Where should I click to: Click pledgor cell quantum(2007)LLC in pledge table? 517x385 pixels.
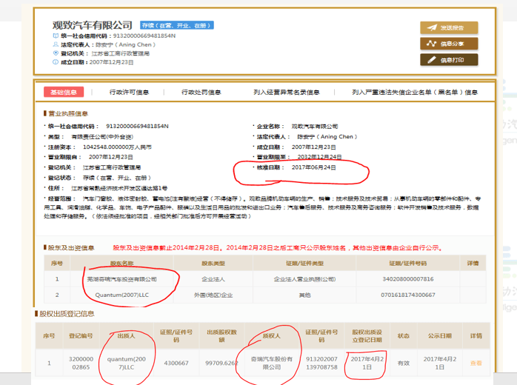pos(126,363)
